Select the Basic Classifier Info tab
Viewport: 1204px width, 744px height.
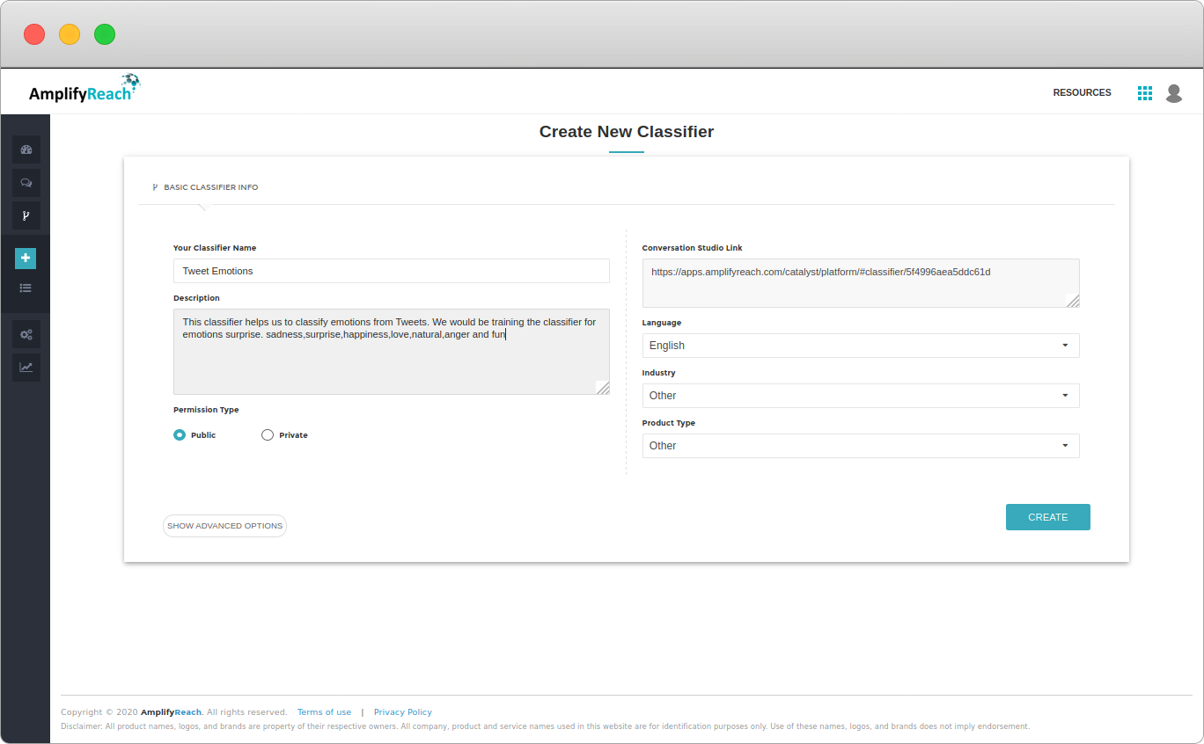coord(205,186)
